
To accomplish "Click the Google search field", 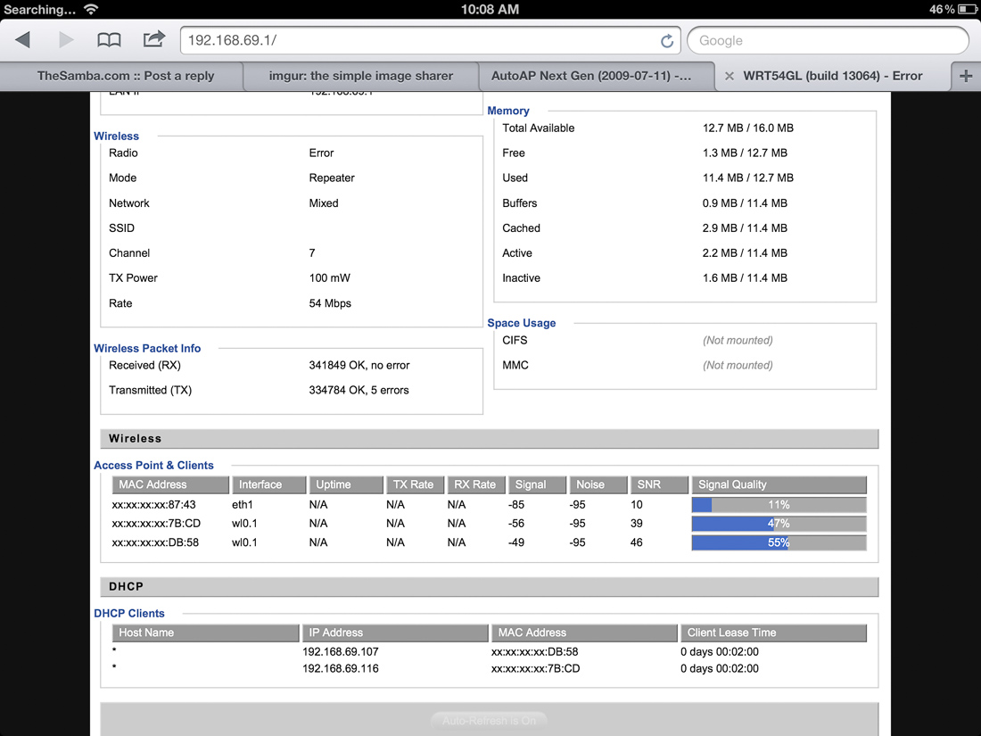I will point(828,40).
